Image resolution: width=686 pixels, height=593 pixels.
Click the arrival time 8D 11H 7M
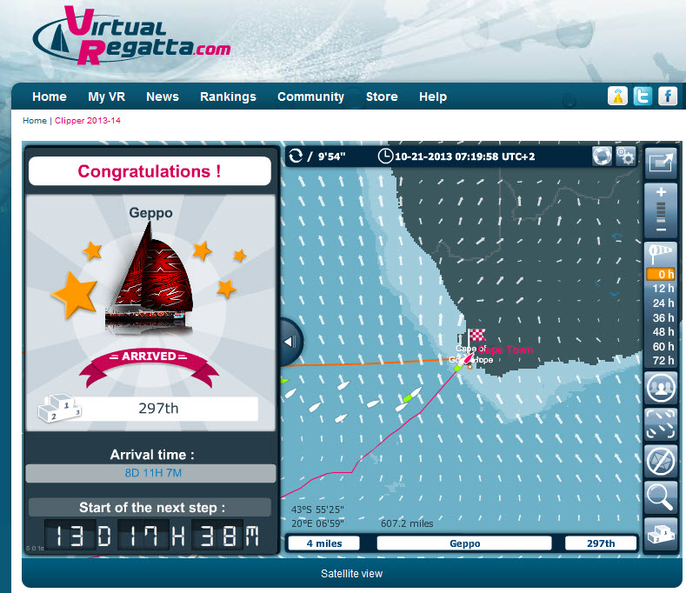pyautogui.click(x=153, y=473)
